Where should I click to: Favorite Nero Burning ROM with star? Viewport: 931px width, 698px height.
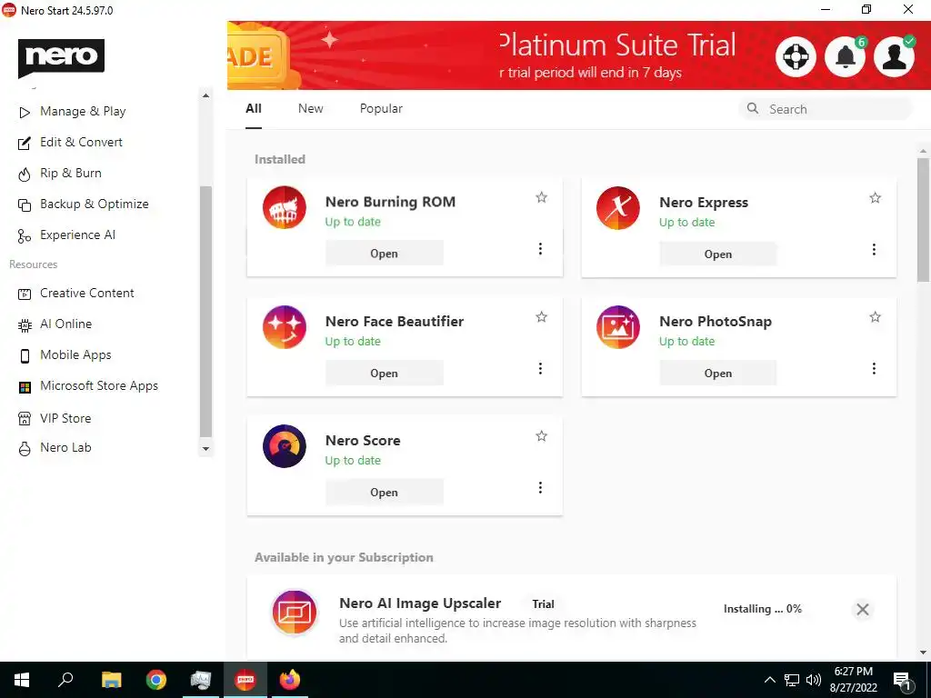pos(542,197)
